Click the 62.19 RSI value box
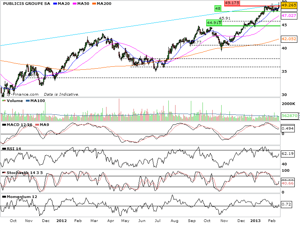The height and width of the screenshot is (225, 300). pyautogui.click(x=288, y=154)
